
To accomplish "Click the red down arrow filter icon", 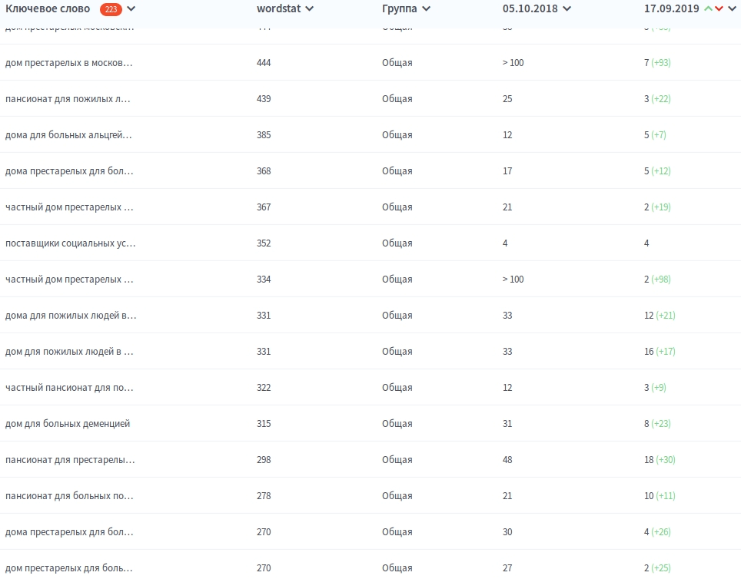I will (719, 9).
